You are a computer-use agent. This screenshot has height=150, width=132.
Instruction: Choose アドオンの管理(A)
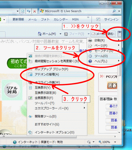[x=57, y=75]
